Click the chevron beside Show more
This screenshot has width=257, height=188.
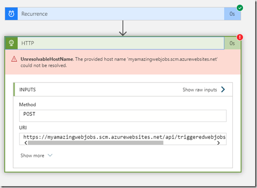[x=50, y=155]
